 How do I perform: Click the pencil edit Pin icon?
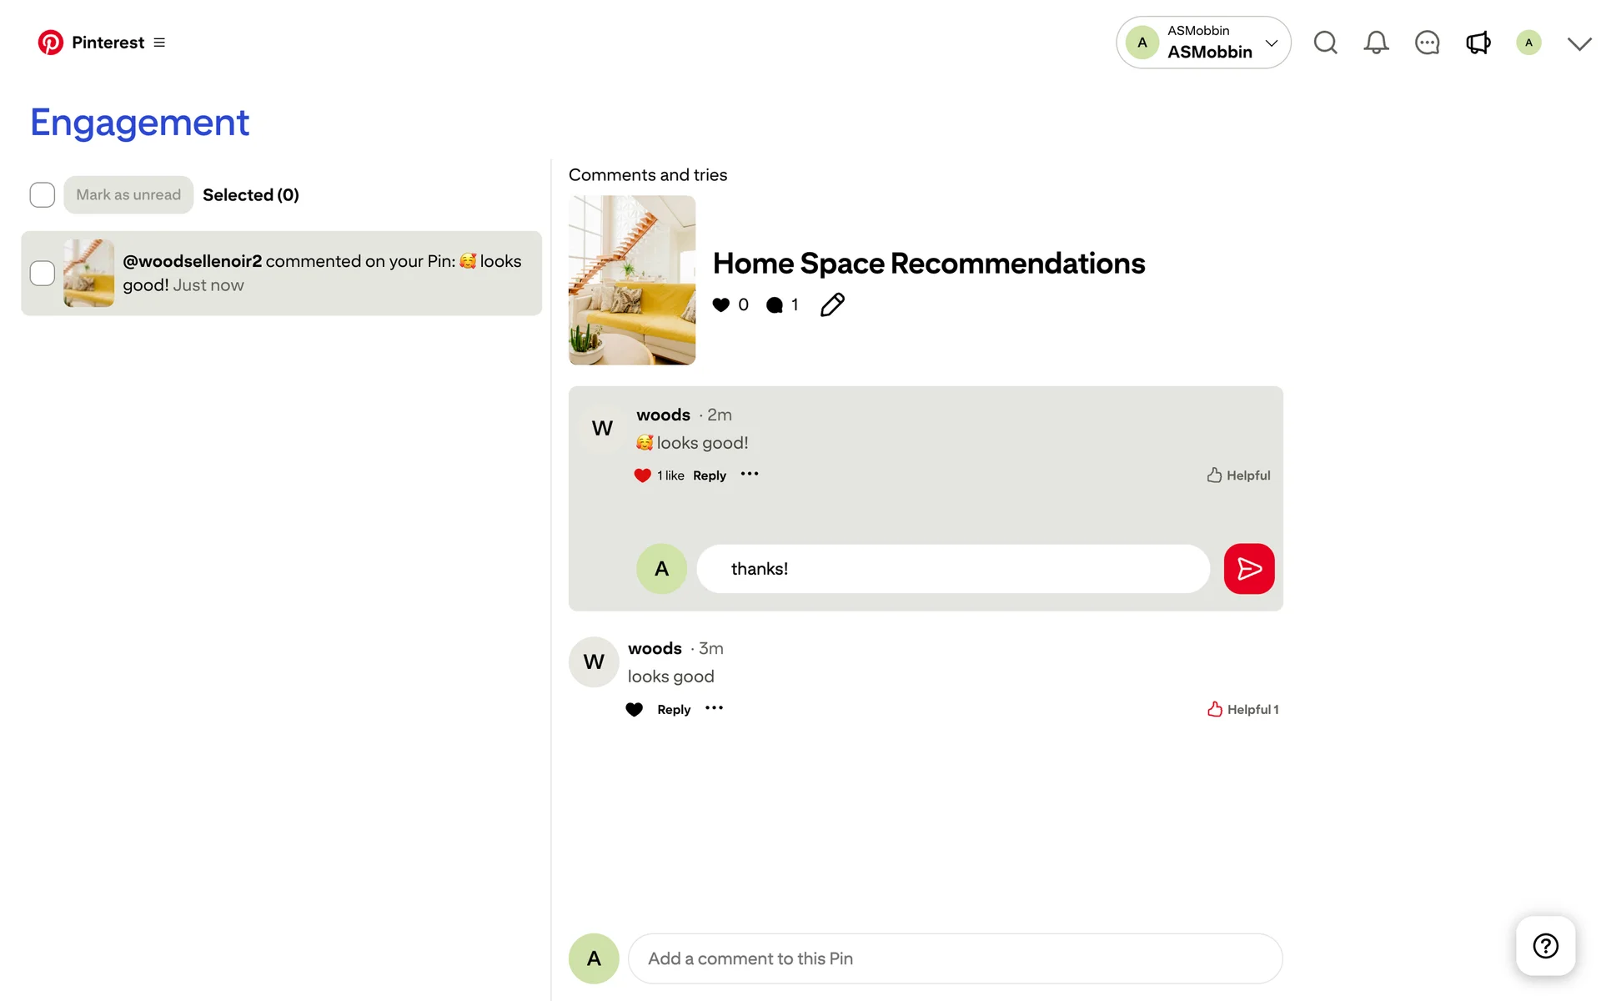(832, 305)
